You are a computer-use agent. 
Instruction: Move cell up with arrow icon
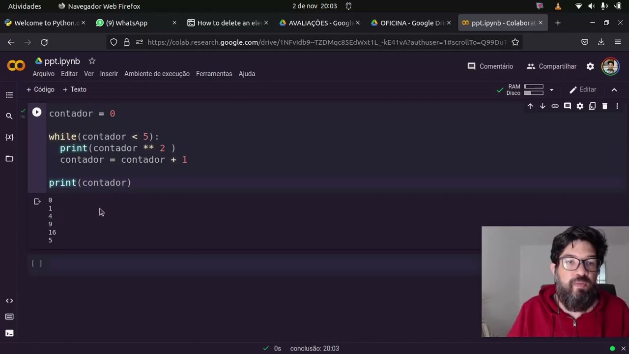[530, 106]
